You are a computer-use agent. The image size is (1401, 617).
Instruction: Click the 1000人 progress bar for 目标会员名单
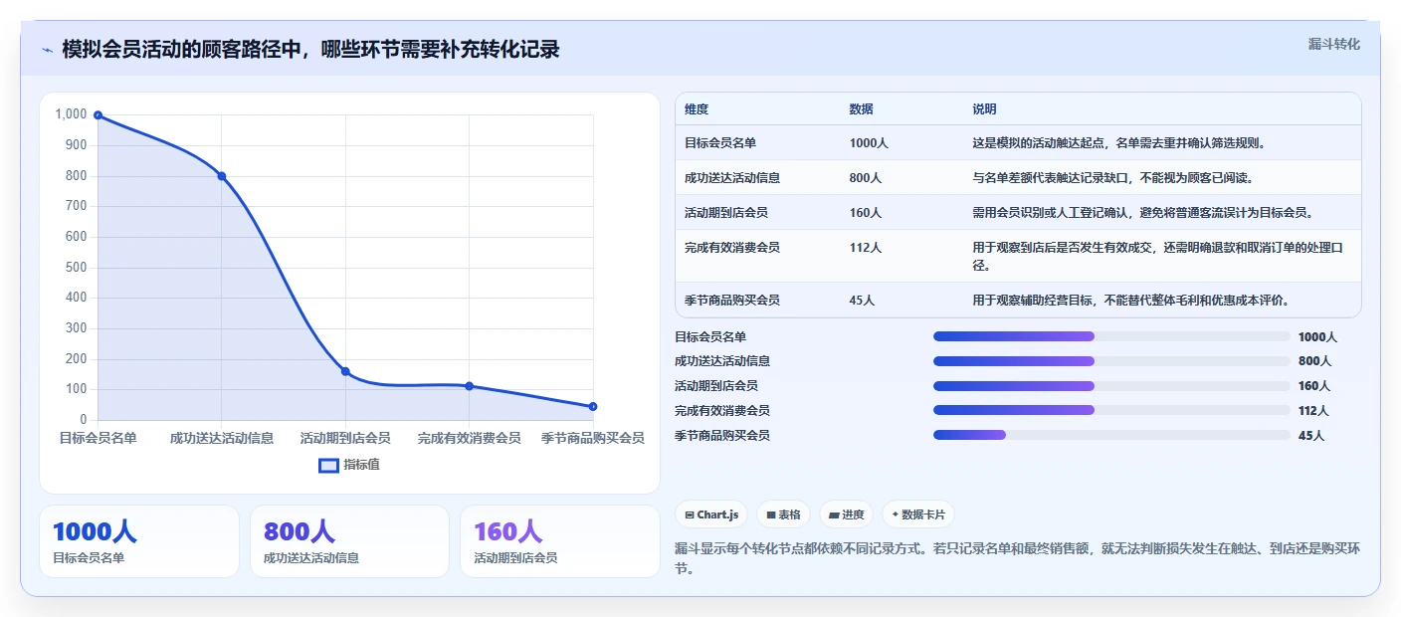click(x=1111, y=336)
